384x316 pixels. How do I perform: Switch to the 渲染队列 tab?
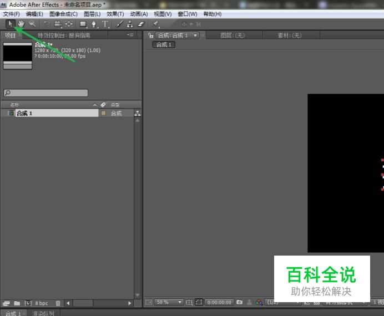pos(43,313)
